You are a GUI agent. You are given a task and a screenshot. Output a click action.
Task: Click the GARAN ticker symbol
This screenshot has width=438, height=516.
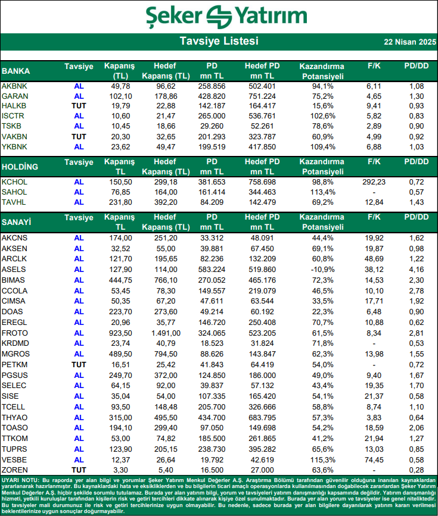[x=14, y=96]
